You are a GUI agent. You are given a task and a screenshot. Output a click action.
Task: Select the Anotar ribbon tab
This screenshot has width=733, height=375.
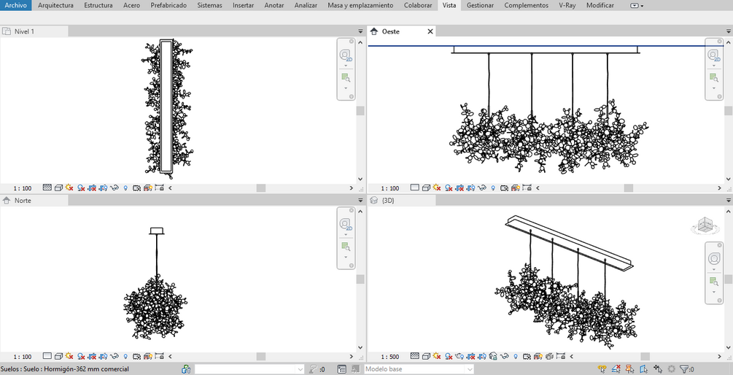274,6
